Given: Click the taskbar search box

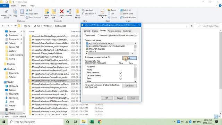Looking at the screenshot, I should click(x=36, y=122).
